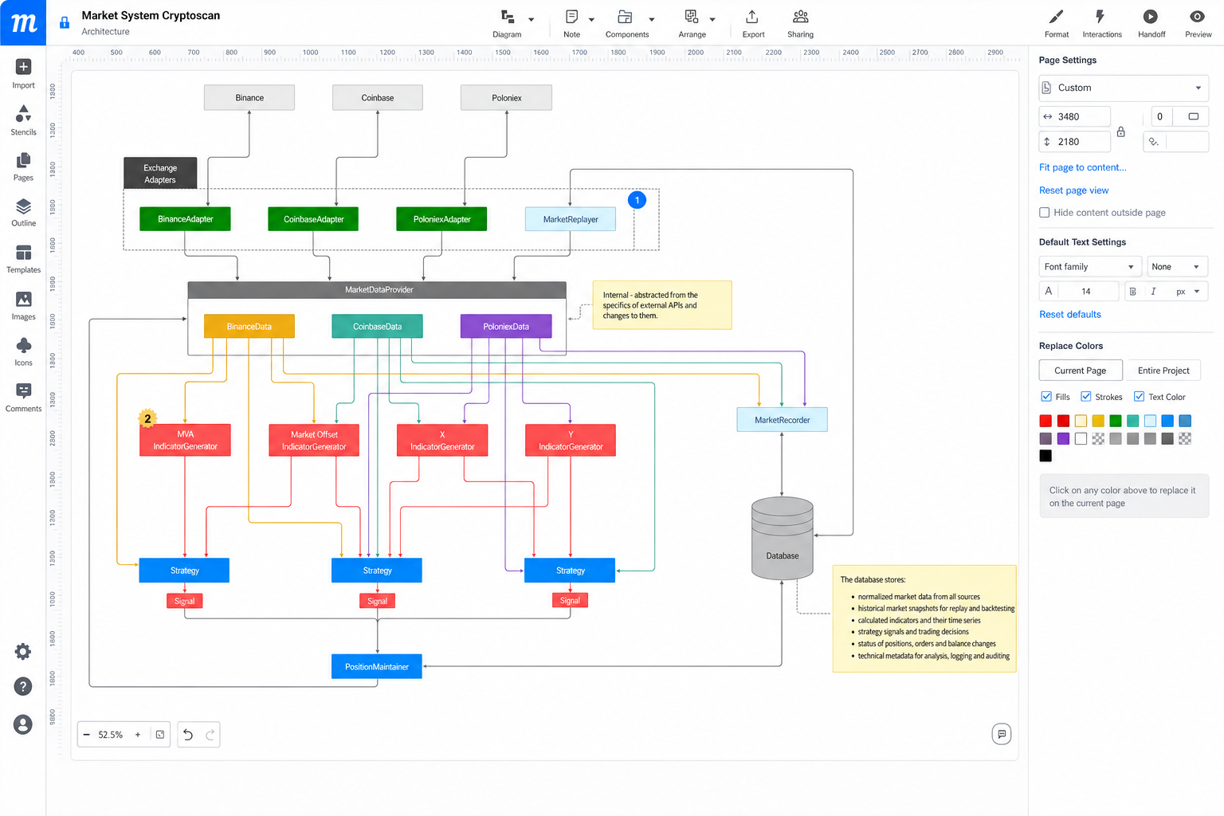Viewport: 1224px width, 816px height.
Task: Toggle italic in default text settings
Action: coord(1153,292)
